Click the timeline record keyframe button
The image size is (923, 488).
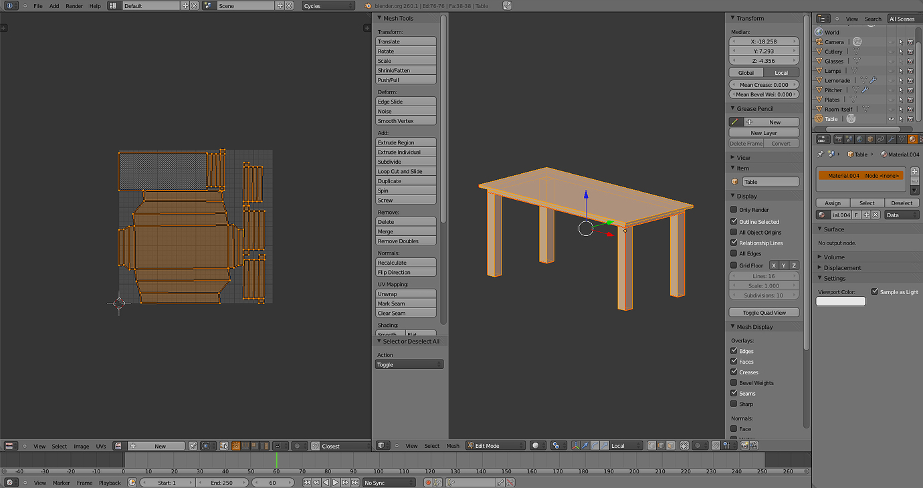[428, 483]
